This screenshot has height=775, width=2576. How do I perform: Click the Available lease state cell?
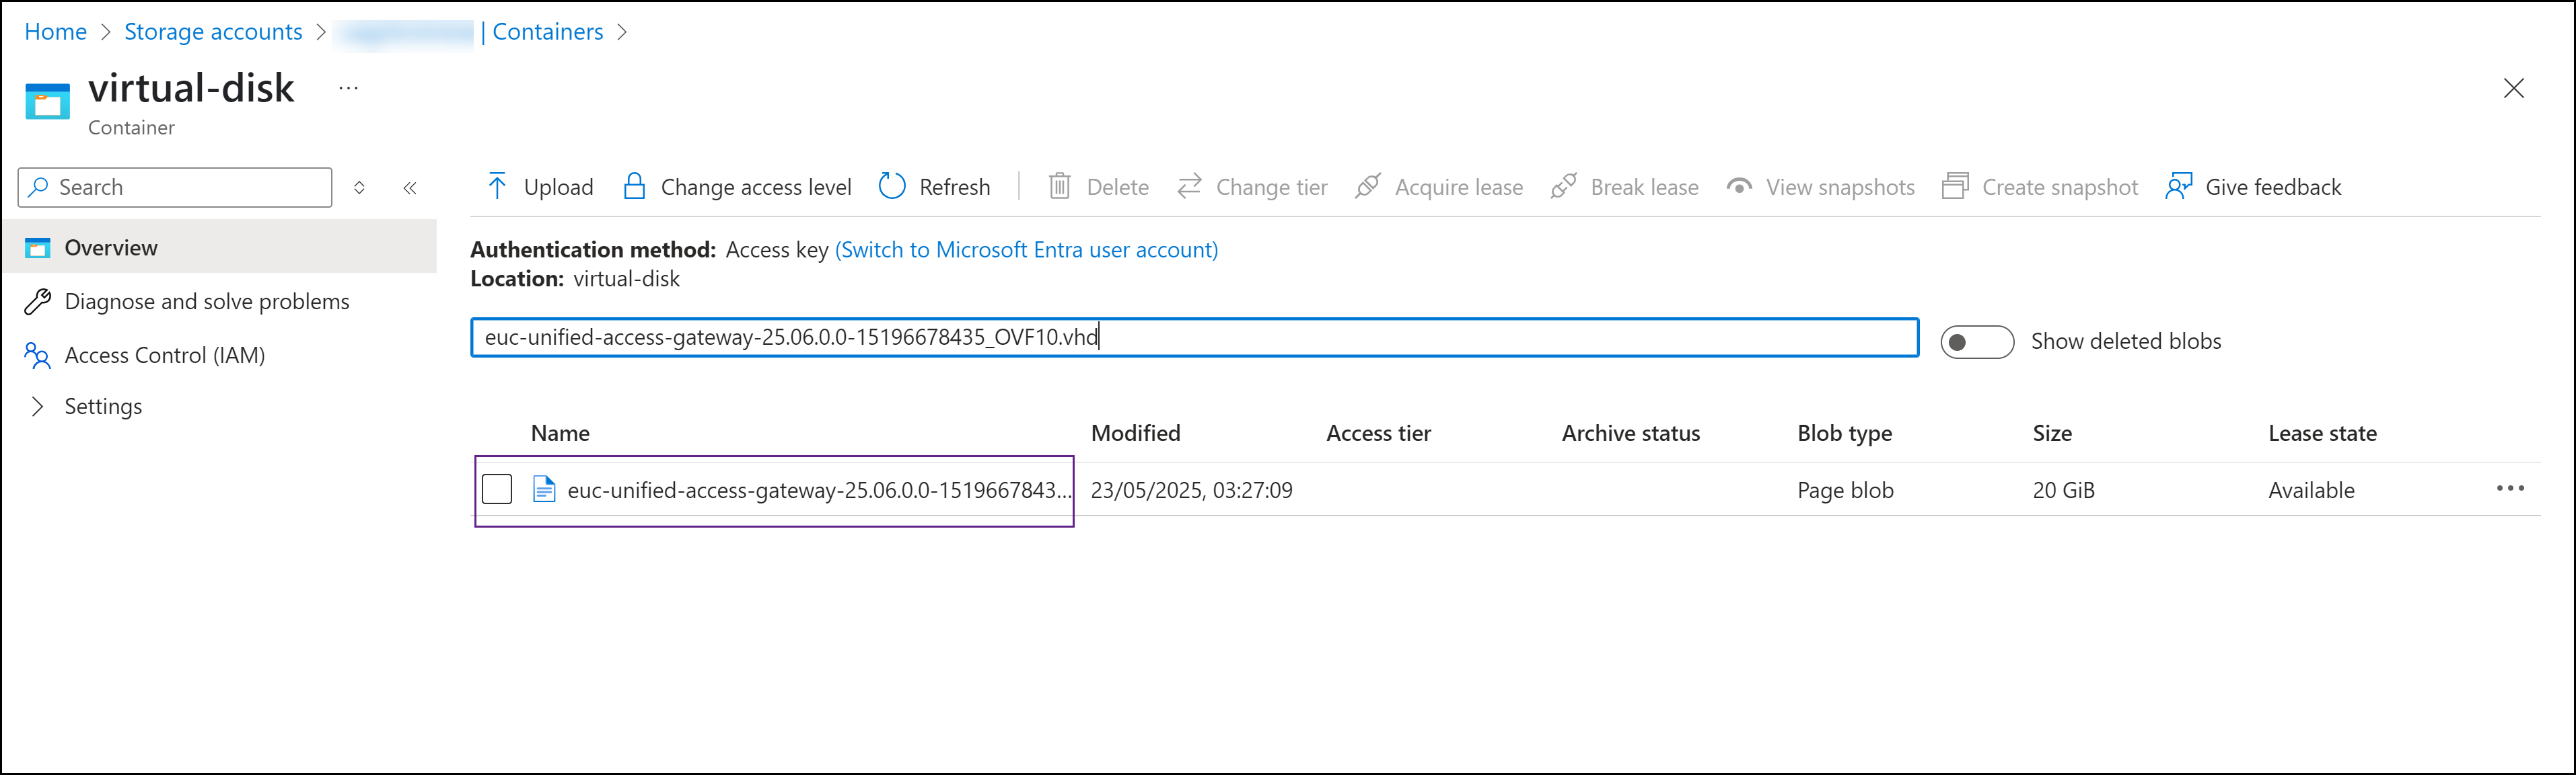coord(2311,491)
